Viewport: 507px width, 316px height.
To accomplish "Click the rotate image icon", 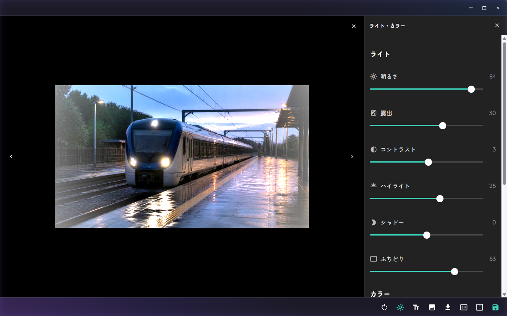I will coord(384,307).
